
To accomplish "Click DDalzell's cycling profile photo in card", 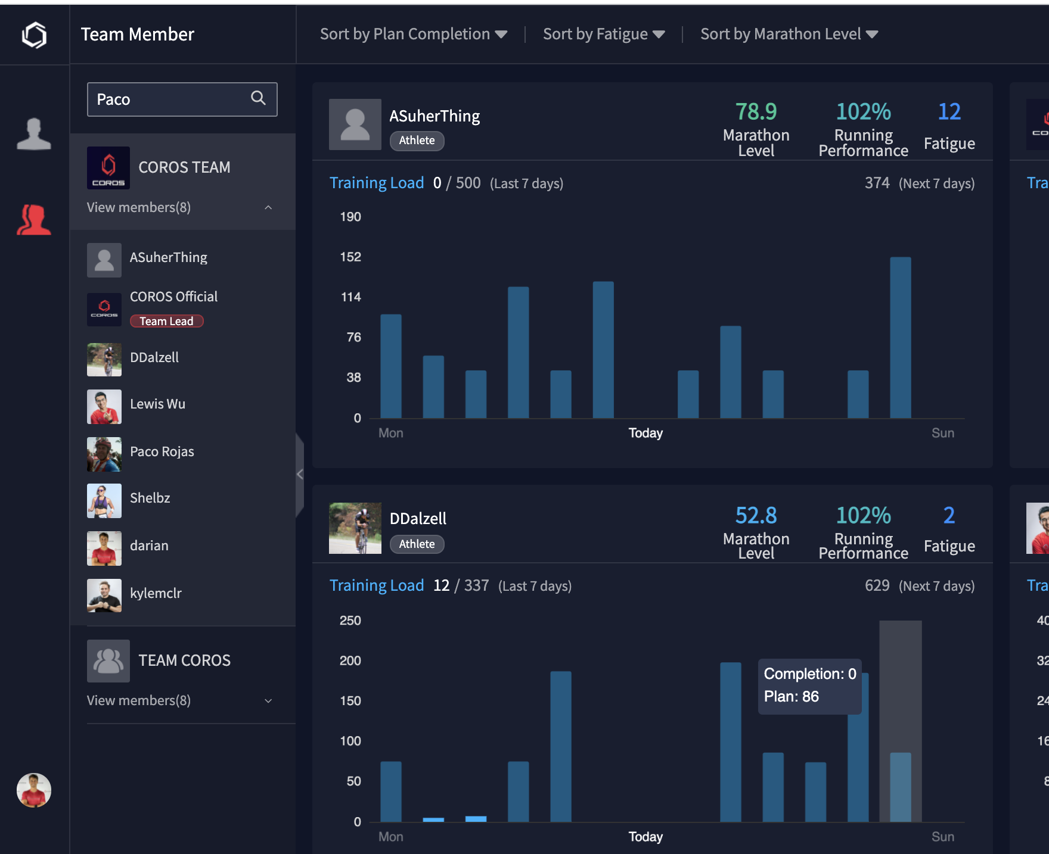I will [x=355, y=528].
